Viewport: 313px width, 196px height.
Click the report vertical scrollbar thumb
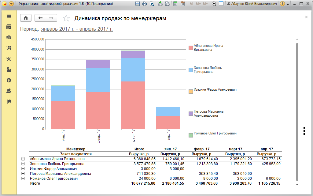tap(297, 112)
